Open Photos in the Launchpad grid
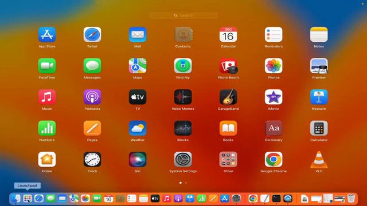 click(274, 66)
